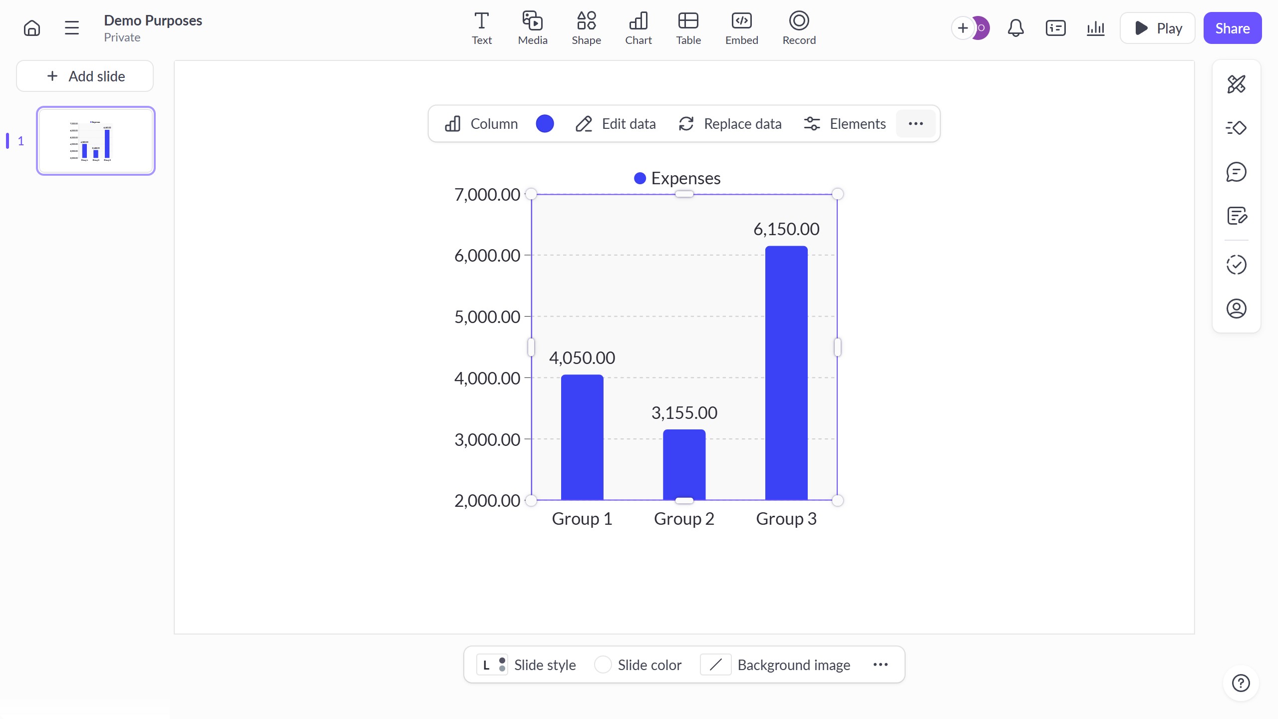Expand chart toolbar more options
This screenshot has height=719, width=1278.
tap(916, 124)
